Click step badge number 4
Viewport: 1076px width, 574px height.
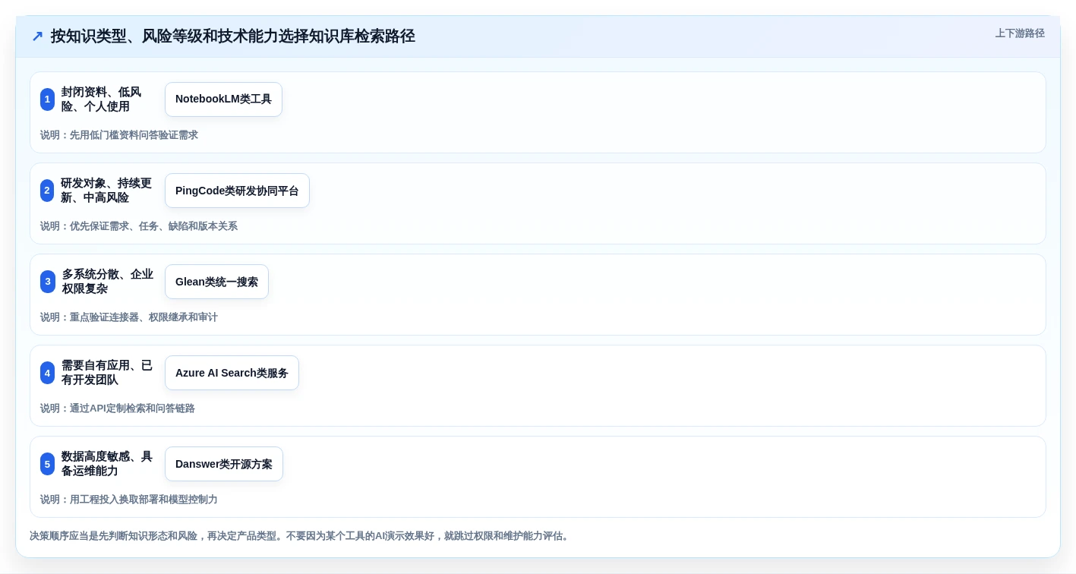pyautogui.click(x=47, y=373)
